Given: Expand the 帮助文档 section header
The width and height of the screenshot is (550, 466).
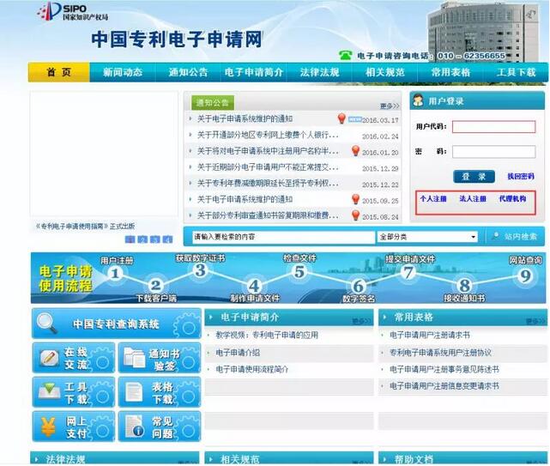Looking at the screenshot, I should click(x=462, y=458).
